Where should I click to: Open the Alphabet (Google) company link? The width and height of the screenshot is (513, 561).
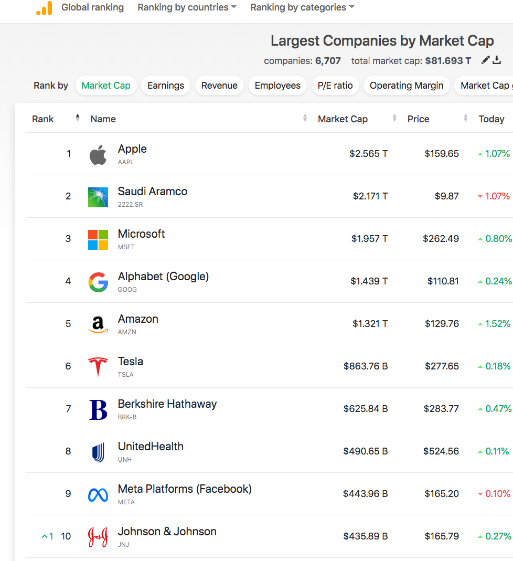(x=163, y=277)
